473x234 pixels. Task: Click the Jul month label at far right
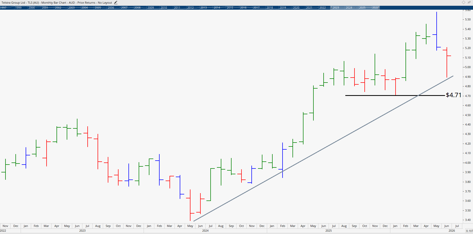[457, 226]
